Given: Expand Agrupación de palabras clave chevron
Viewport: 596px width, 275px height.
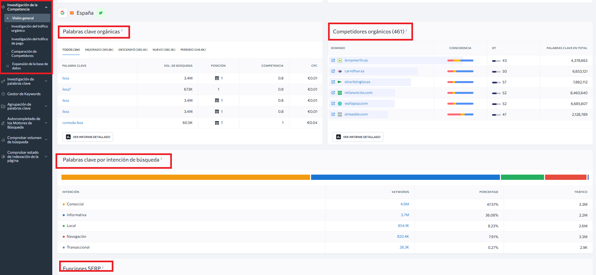Looking at the screenshot, I should [46, 106].
